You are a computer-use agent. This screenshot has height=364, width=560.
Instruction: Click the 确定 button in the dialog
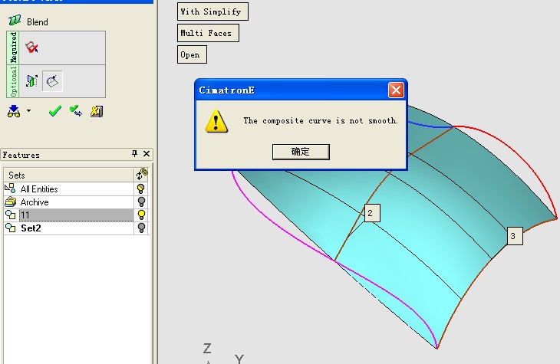point(301,152)
